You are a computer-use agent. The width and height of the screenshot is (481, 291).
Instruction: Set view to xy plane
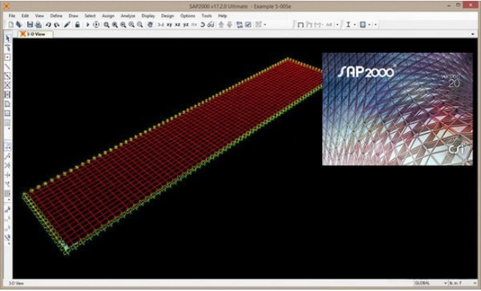point(169,25)
